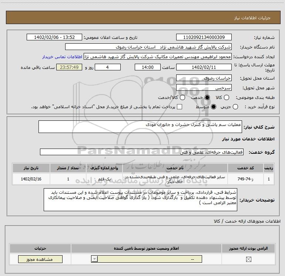This screenshot has height=276, width=285.
Task: Open the license status dropdown arrow
Action: pyautogui.click(x=94, y=259)
